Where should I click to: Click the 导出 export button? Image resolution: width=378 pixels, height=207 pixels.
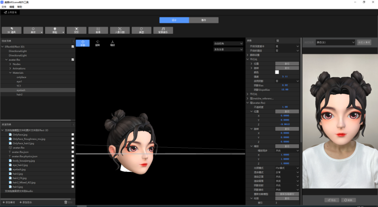332,200
